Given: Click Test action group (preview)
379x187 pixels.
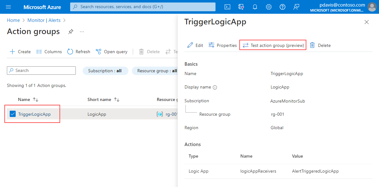Looking at the screenshot, I should click(x=273, y=45).
